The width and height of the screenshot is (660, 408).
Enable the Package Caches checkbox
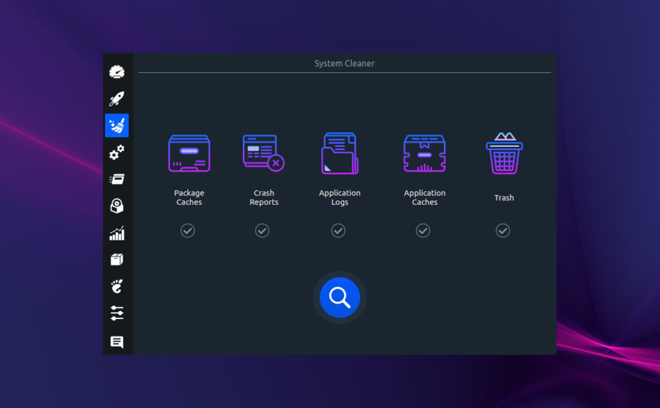(x=188, y=230)
